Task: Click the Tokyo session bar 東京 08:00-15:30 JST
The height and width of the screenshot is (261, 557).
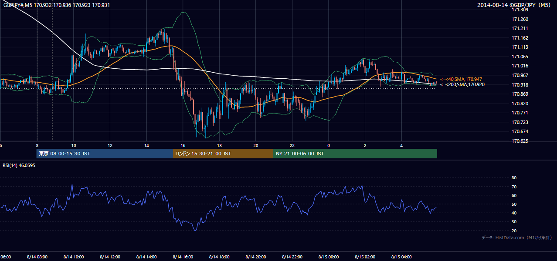Action: pyautogui.click(x=105, y=154)
